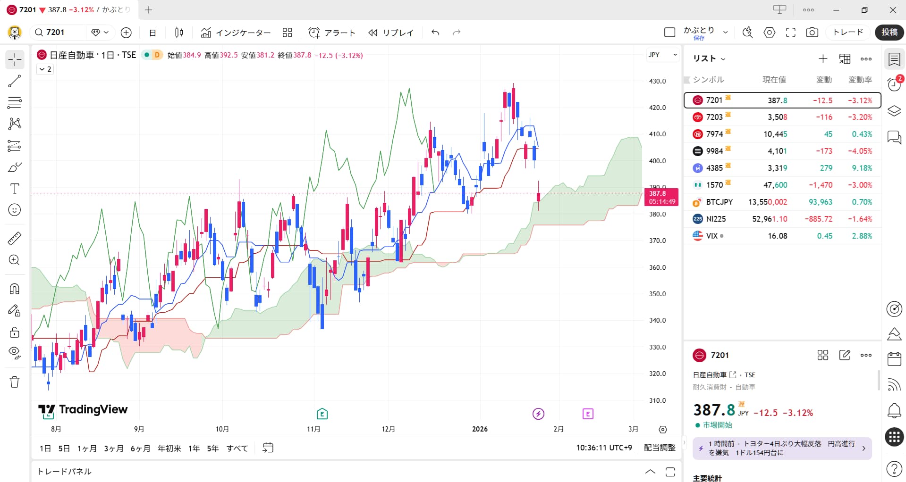Select the trend line drawing tool
Screen dimensions: 906x482
[15, 81]
